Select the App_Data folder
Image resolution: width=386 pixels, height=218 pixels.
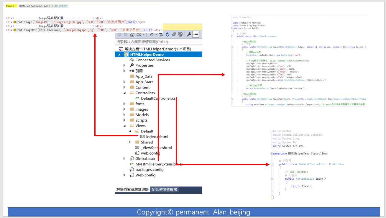(144, 76)
